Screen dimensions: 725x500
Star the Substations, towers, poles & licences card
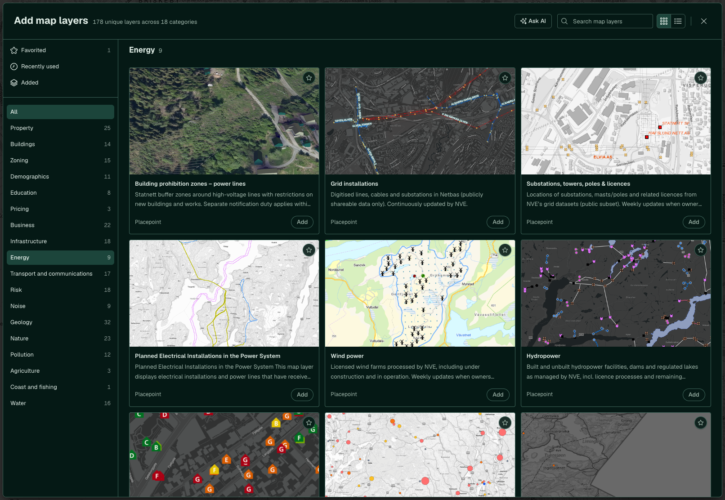point(701,78)
